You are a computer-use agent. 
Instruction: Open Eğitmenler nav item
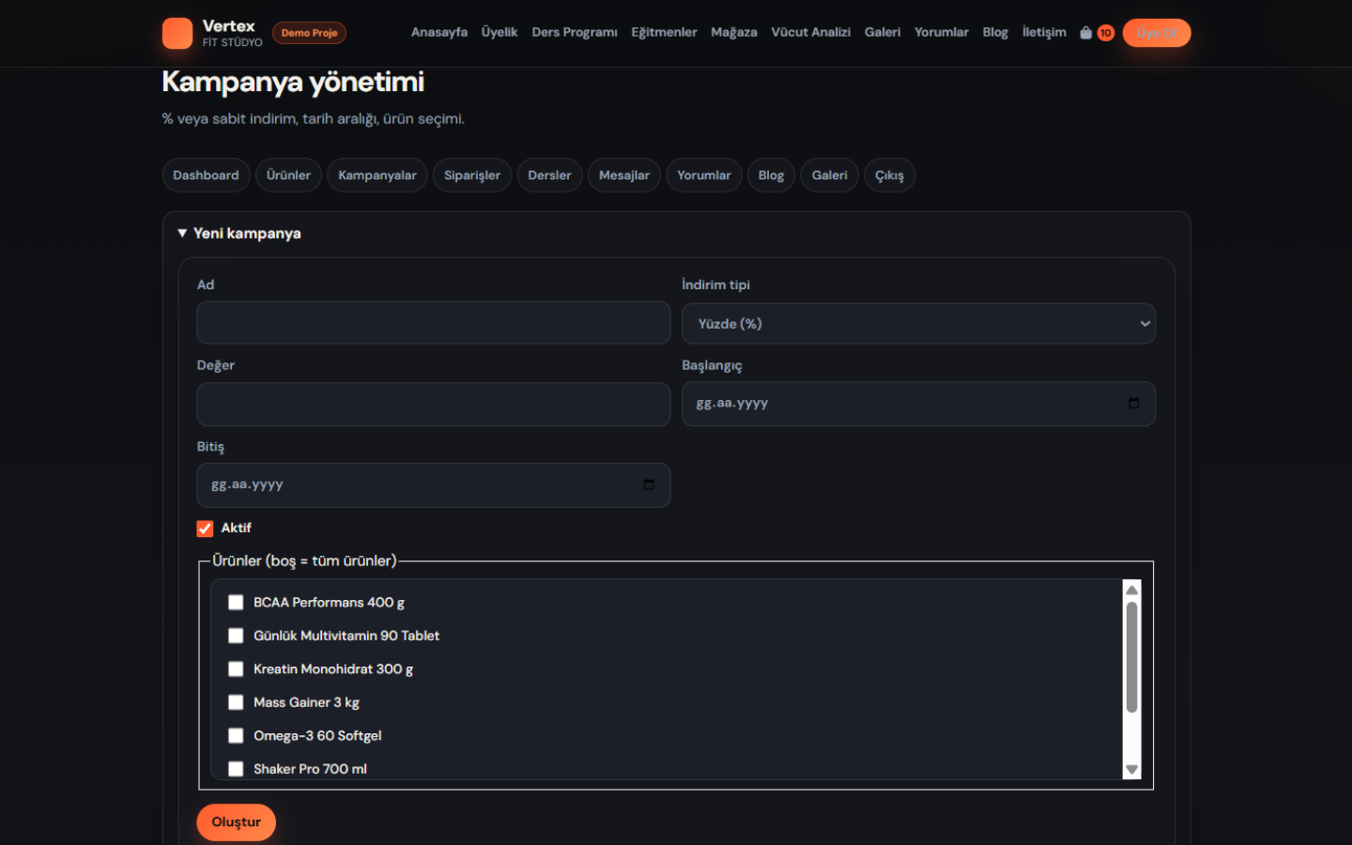(664, 33)
